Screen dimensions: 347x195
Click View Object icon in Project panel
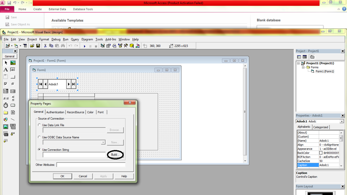coord(305,57)
